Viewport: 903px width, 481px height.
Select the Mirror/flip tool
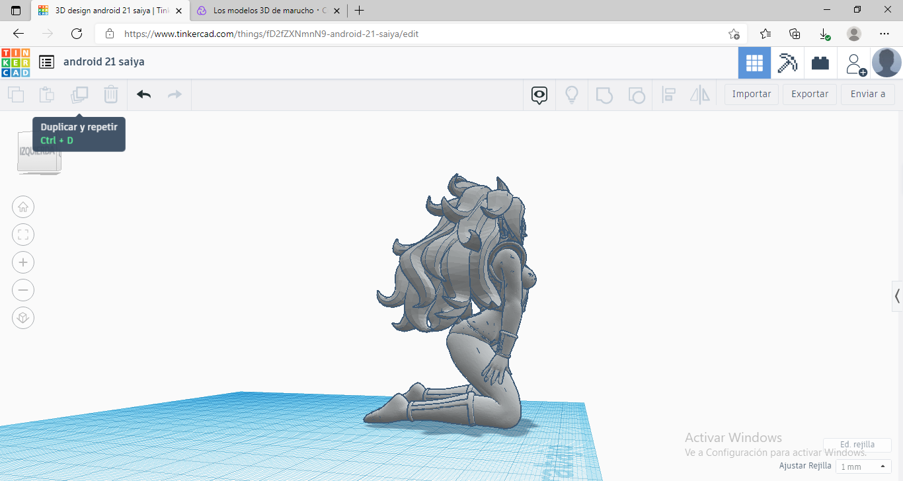(699, 94)
